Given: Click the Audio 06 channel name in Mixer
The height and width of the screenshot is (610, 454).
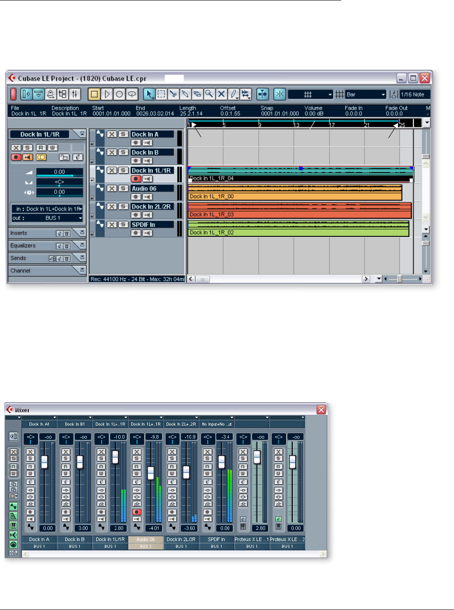Looking at the screenshot, I should click(146, 539).
